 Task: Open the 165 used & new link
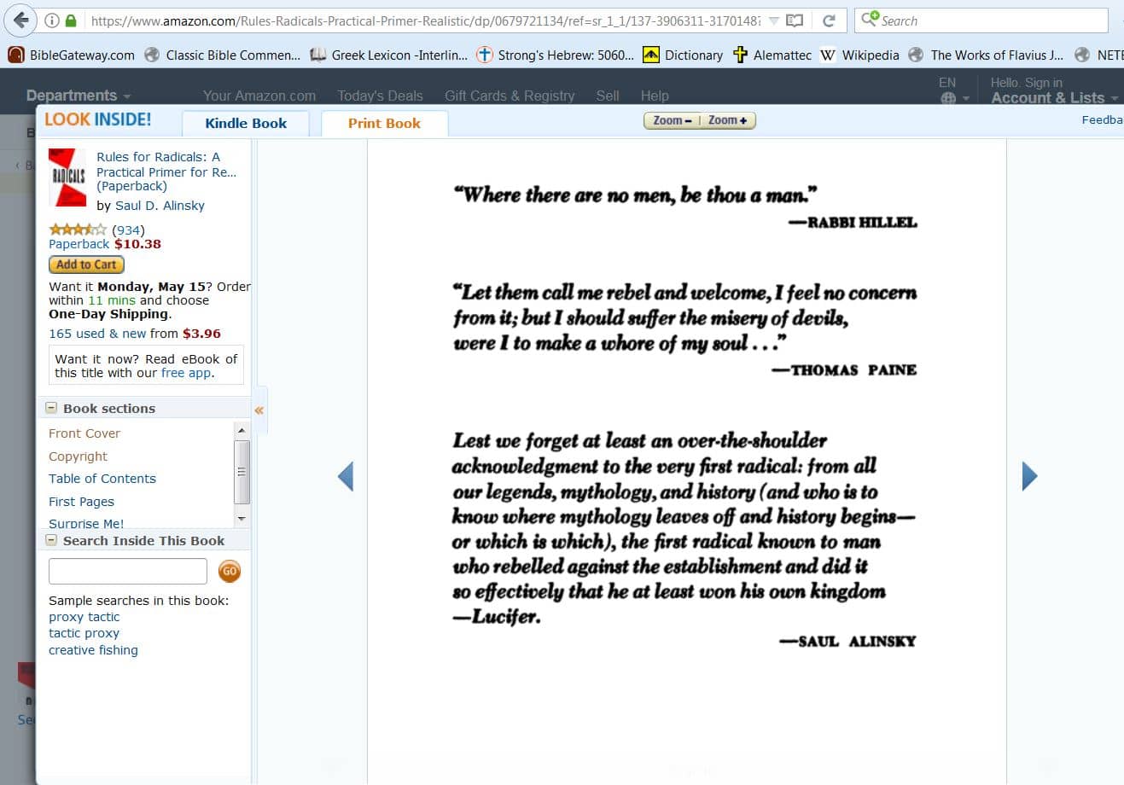click(97, 334)
